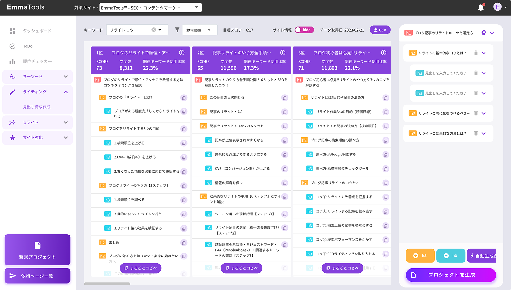Image resolution: width=511 pixels, height=290 pixels.
Task: Expand the キーワード sidebar section
Action: click(x=66, y=77)
